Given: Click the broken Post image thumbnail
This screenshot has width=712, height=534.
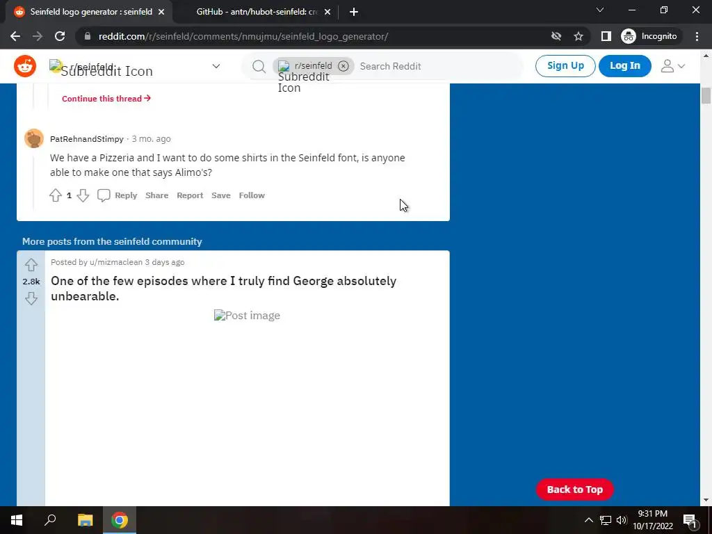Looking at the screenshot, I should [x=247, y=316].
